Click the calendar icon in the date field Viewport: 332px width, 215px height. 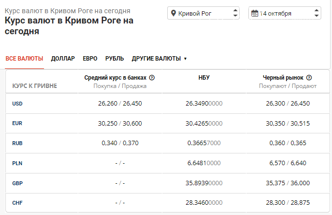[x=254, y=13]
